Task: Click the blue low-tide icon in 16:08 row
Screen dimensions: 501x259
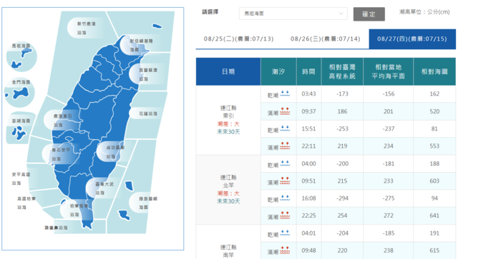Action: [285, 198]
